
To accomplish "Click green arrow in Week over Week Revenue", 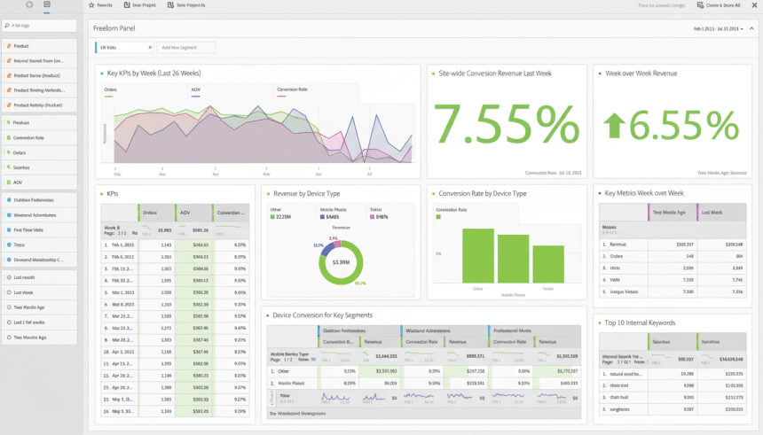I will [615, 126].
